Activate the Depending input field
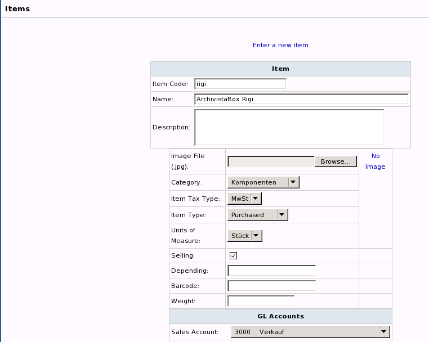The image size is (429, 342). [x=271, y=271]
